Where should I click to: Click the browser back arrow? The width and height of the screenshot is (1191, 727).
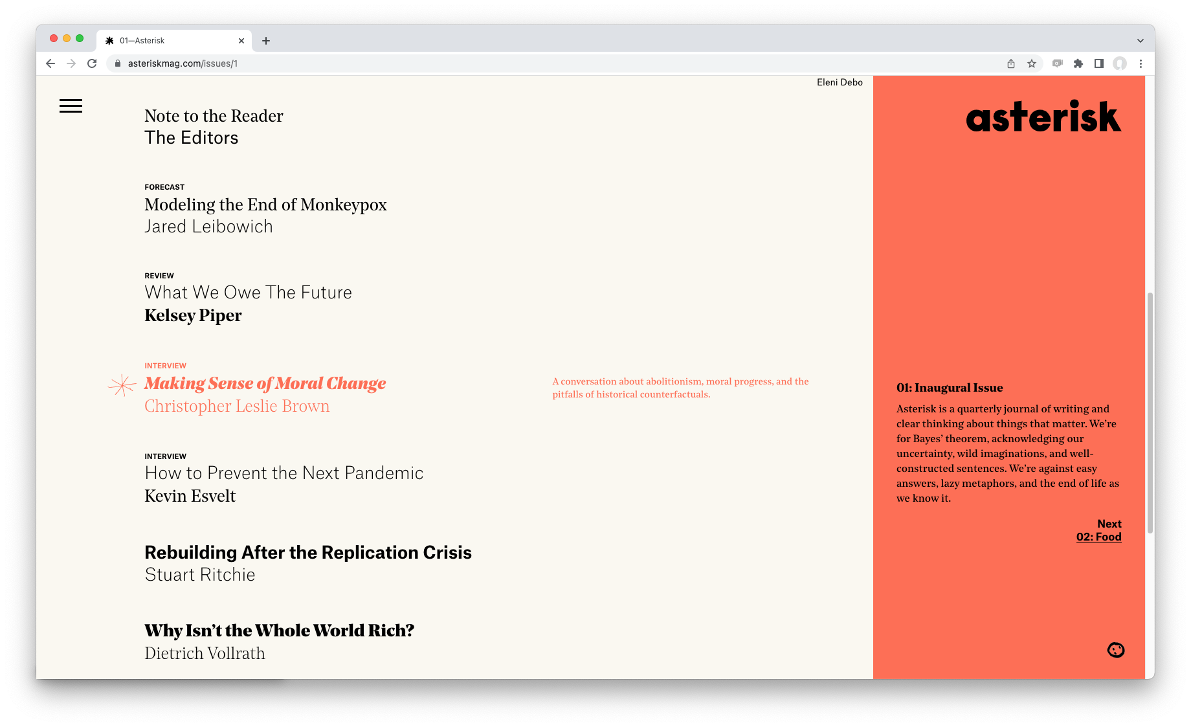coord(50,63)
